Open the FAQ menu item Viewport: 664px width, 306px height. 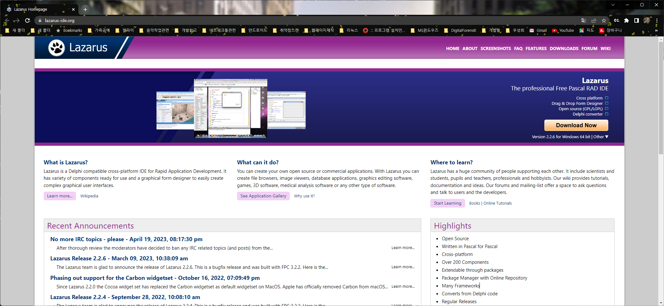coord(518,48)
